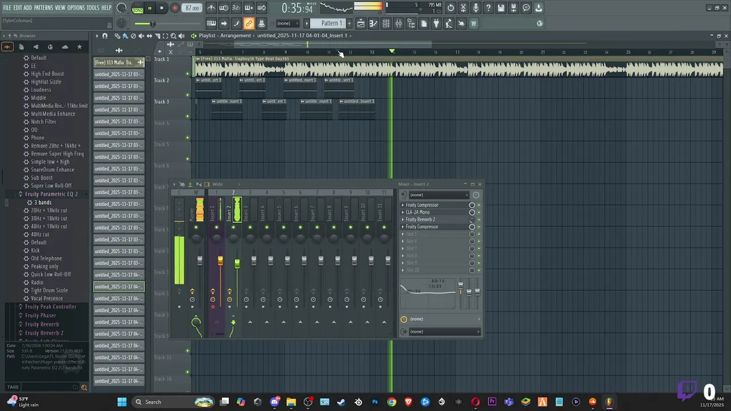
Task: Toggle Fruity Reeverb 2 mixer slot enable LED
Action: pyautogui.click(x=479, y=219)
